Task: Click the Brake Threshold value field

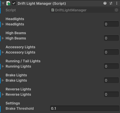Action: coord(85,108)
